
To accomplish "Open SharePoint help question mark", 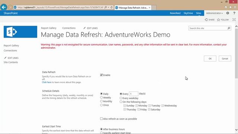I will coord(234,13).
